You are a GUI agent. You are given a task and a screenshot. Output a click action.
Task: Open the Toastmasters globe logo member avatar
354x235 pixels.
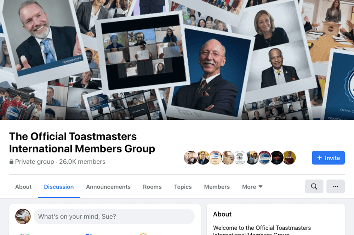(x=264, y=157)
